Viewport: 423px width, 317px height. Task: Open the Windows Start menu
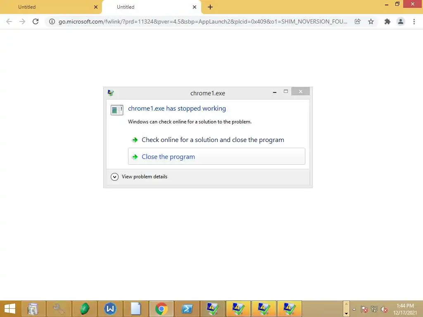10,309
